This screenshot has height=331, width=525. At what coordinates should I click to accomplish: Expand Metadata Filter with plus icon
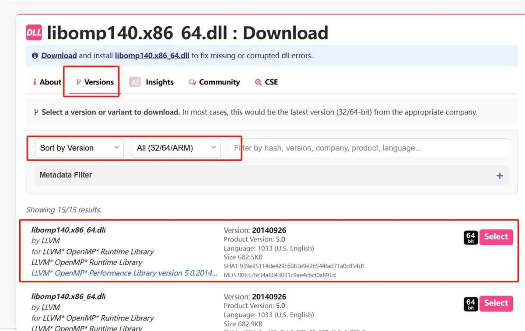pos(500,176)
